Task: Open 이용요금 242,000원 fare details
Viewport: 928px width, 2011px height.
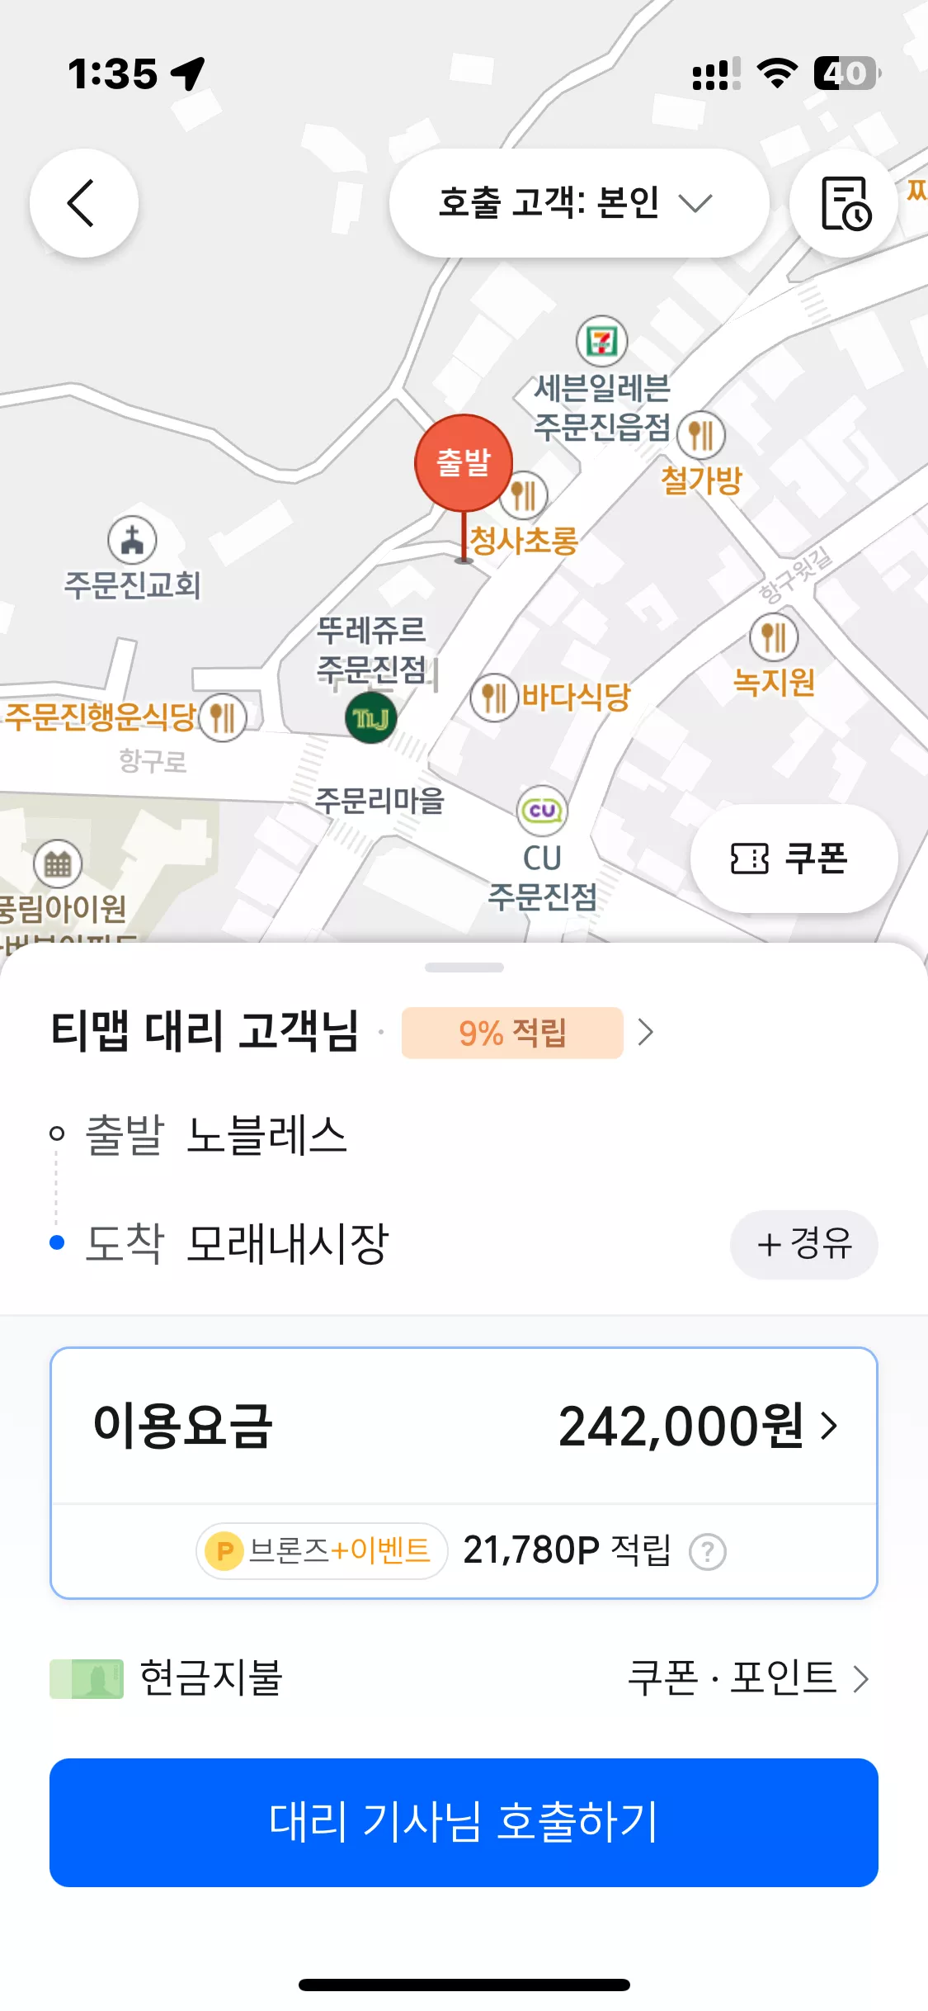Action: click(x=464, y=1426)
